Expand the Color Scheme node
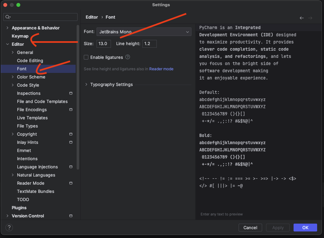324x238 pixels. pos(13,77)
